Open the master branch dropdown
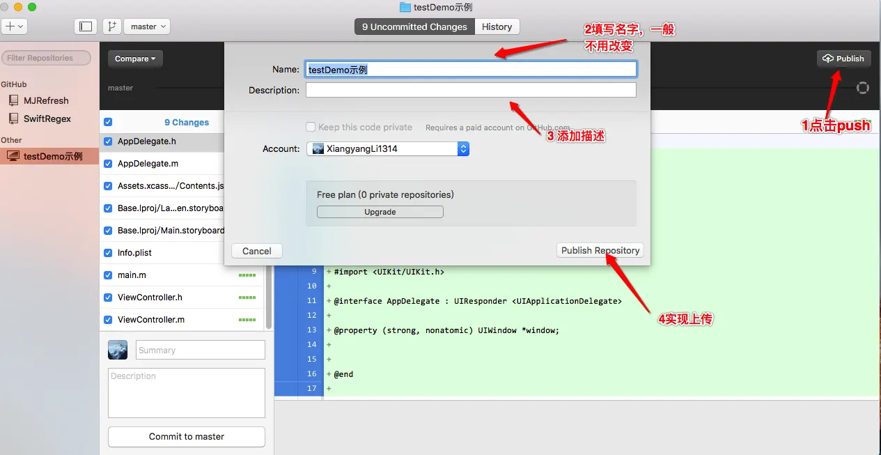 coord(147,26)
